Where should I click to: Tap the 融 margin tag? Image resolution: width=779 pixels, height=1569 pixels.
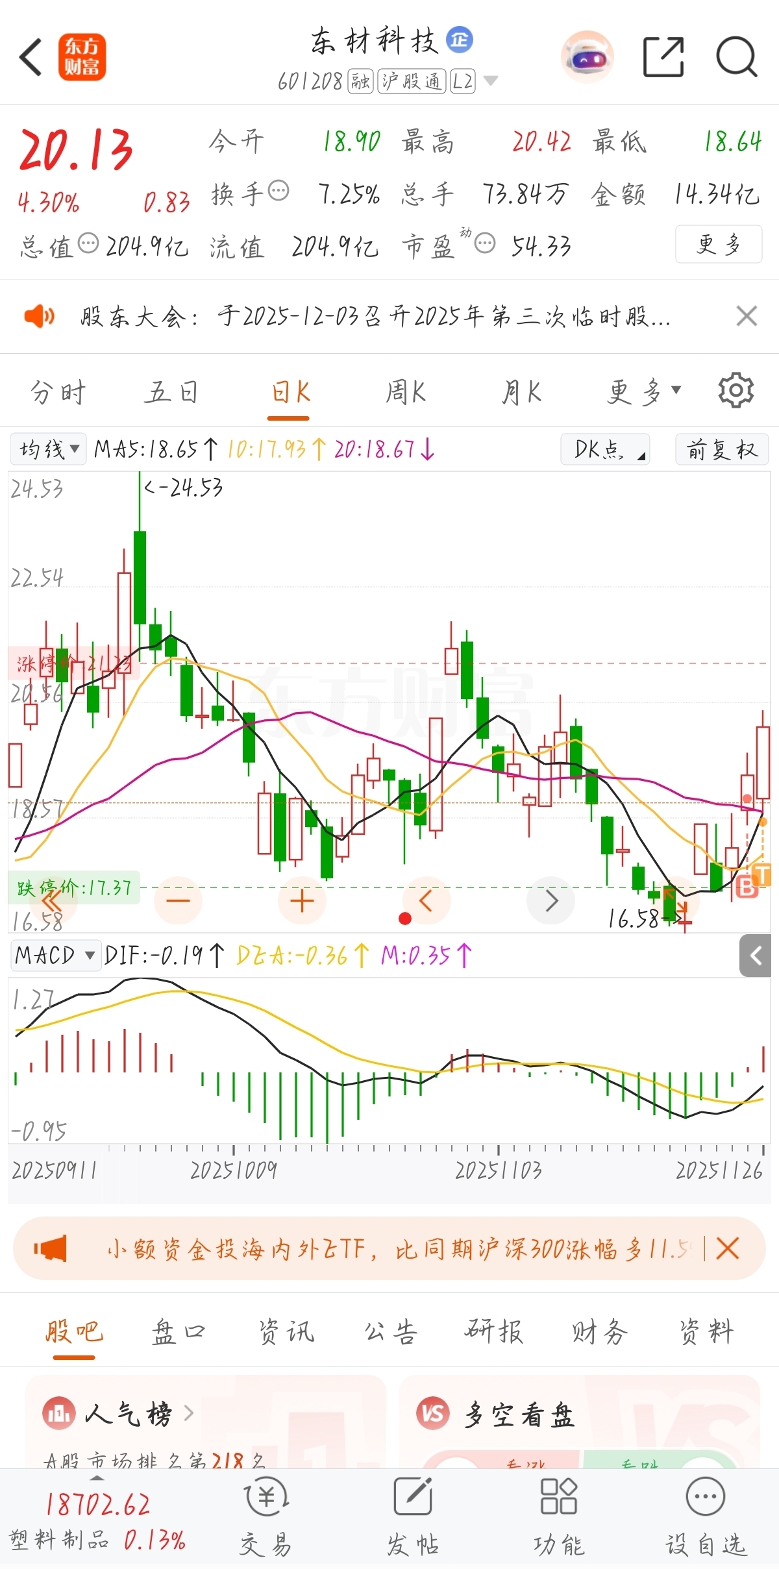coord(360,81)
